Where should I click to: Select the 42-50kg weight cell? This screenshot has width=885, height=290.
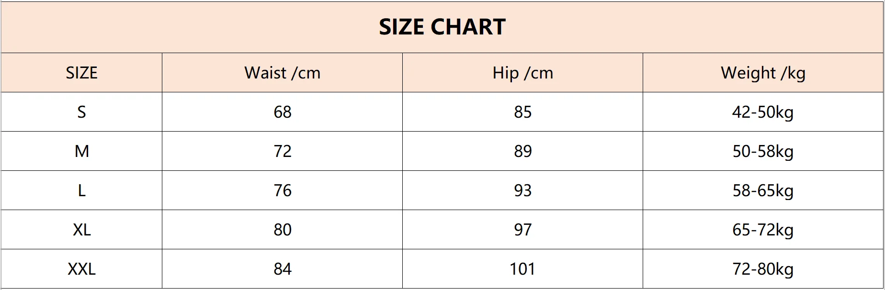(x=763, y=112)
